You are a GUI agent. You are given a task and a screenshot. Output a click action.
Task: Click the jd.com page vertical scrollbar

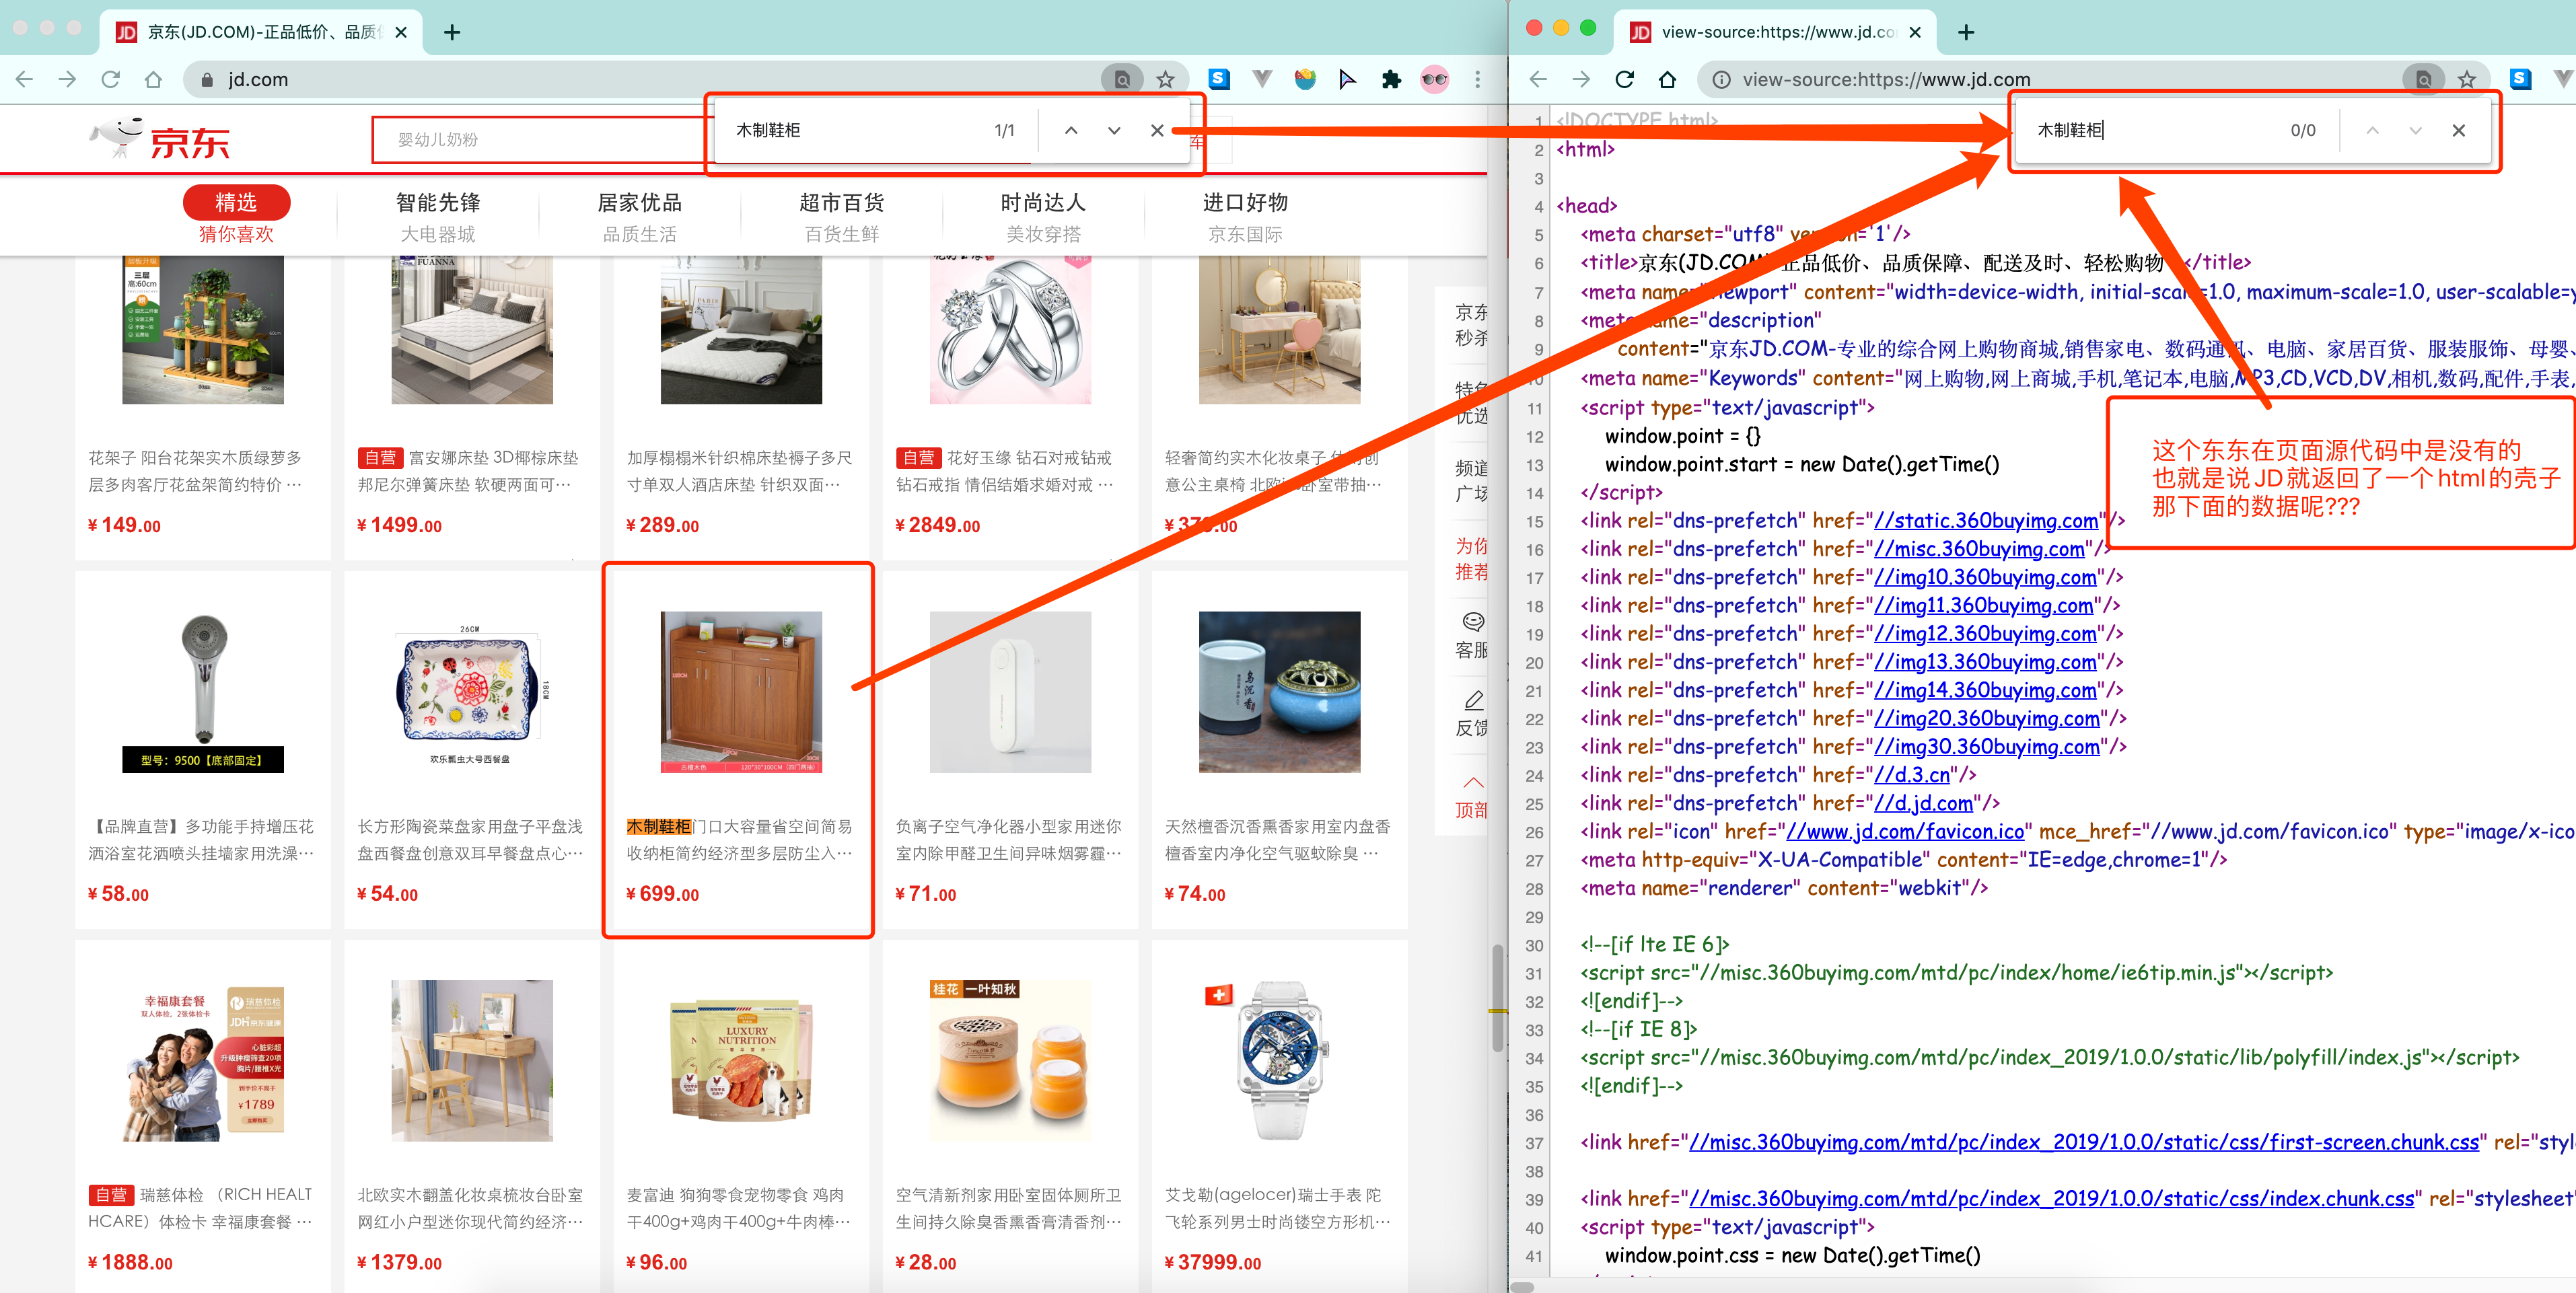click(1497, 997)
